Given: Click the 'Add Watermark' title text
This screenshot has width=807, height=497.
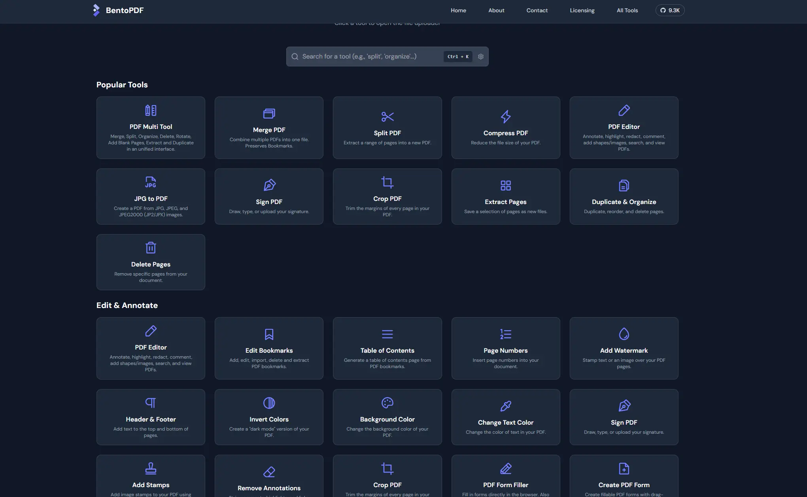Looking at the screenshot, I should click(624, 351).
